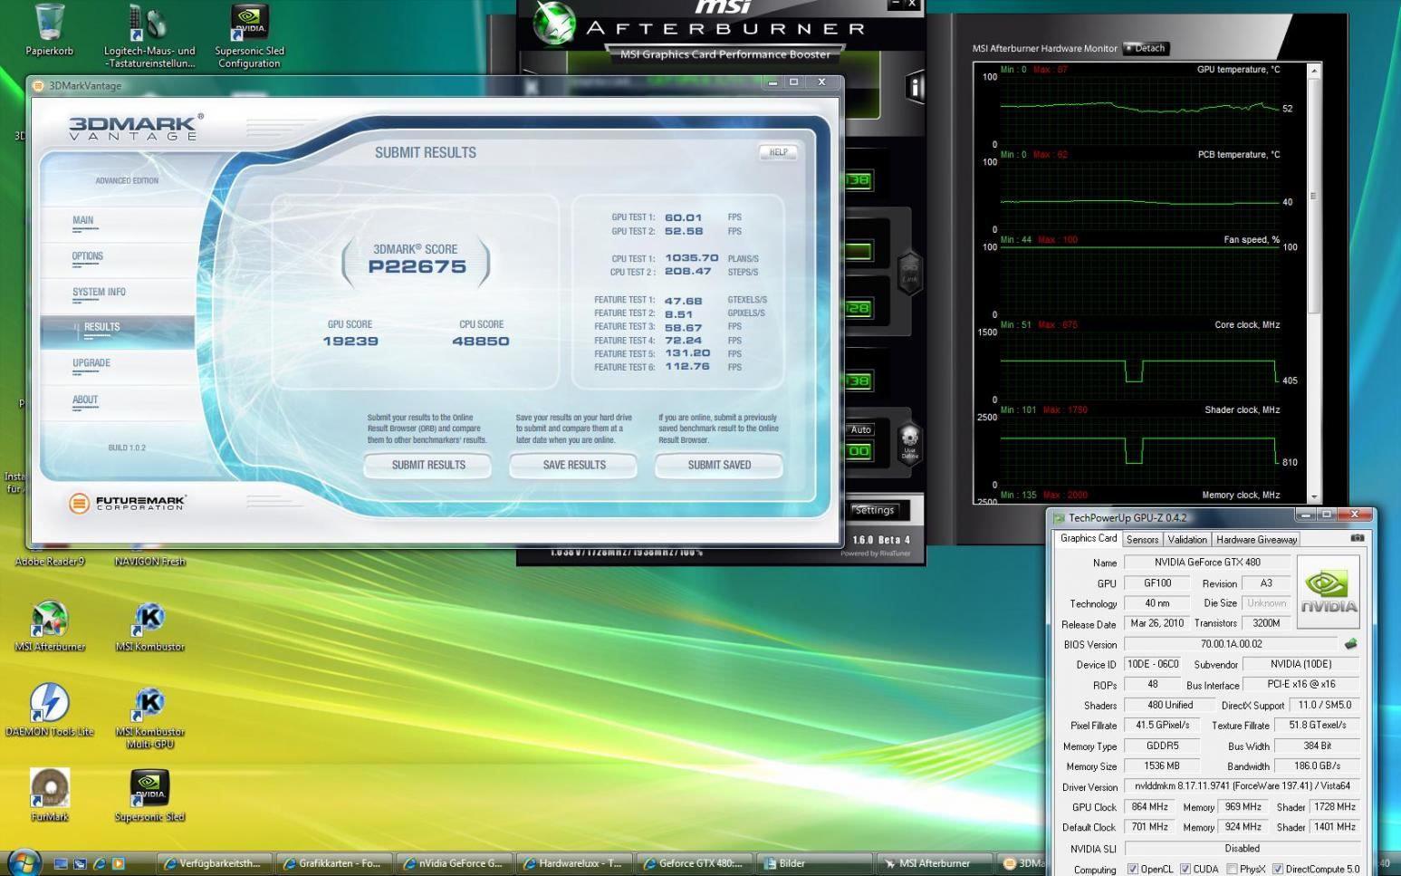The image size is (1401, 876).
Task: Toggle the PhysX checkbox in GPU-Z
Action: click(1232, 869)
